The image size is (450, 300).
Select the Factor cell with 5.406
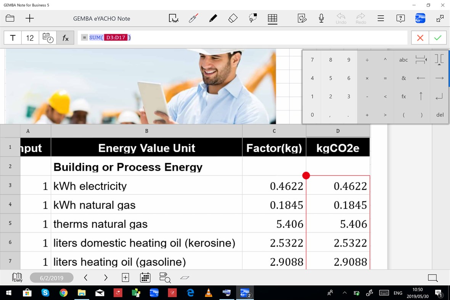point(274,224)
